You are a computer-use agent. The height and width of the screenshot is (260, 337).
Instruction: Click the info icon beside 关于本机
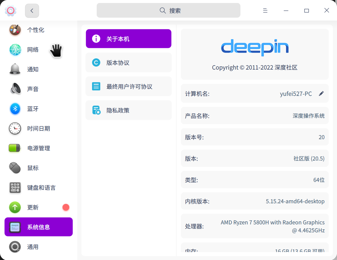96,39
